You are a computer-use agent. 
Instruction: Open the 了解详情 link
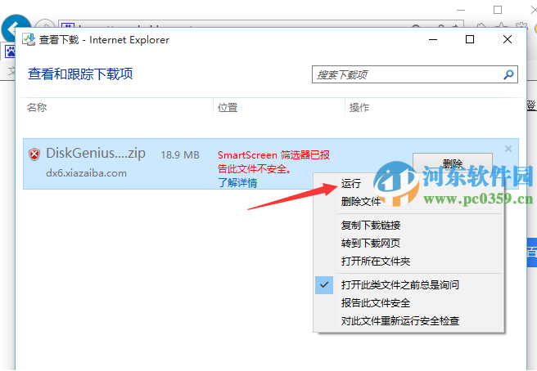(x=237, y=182)
